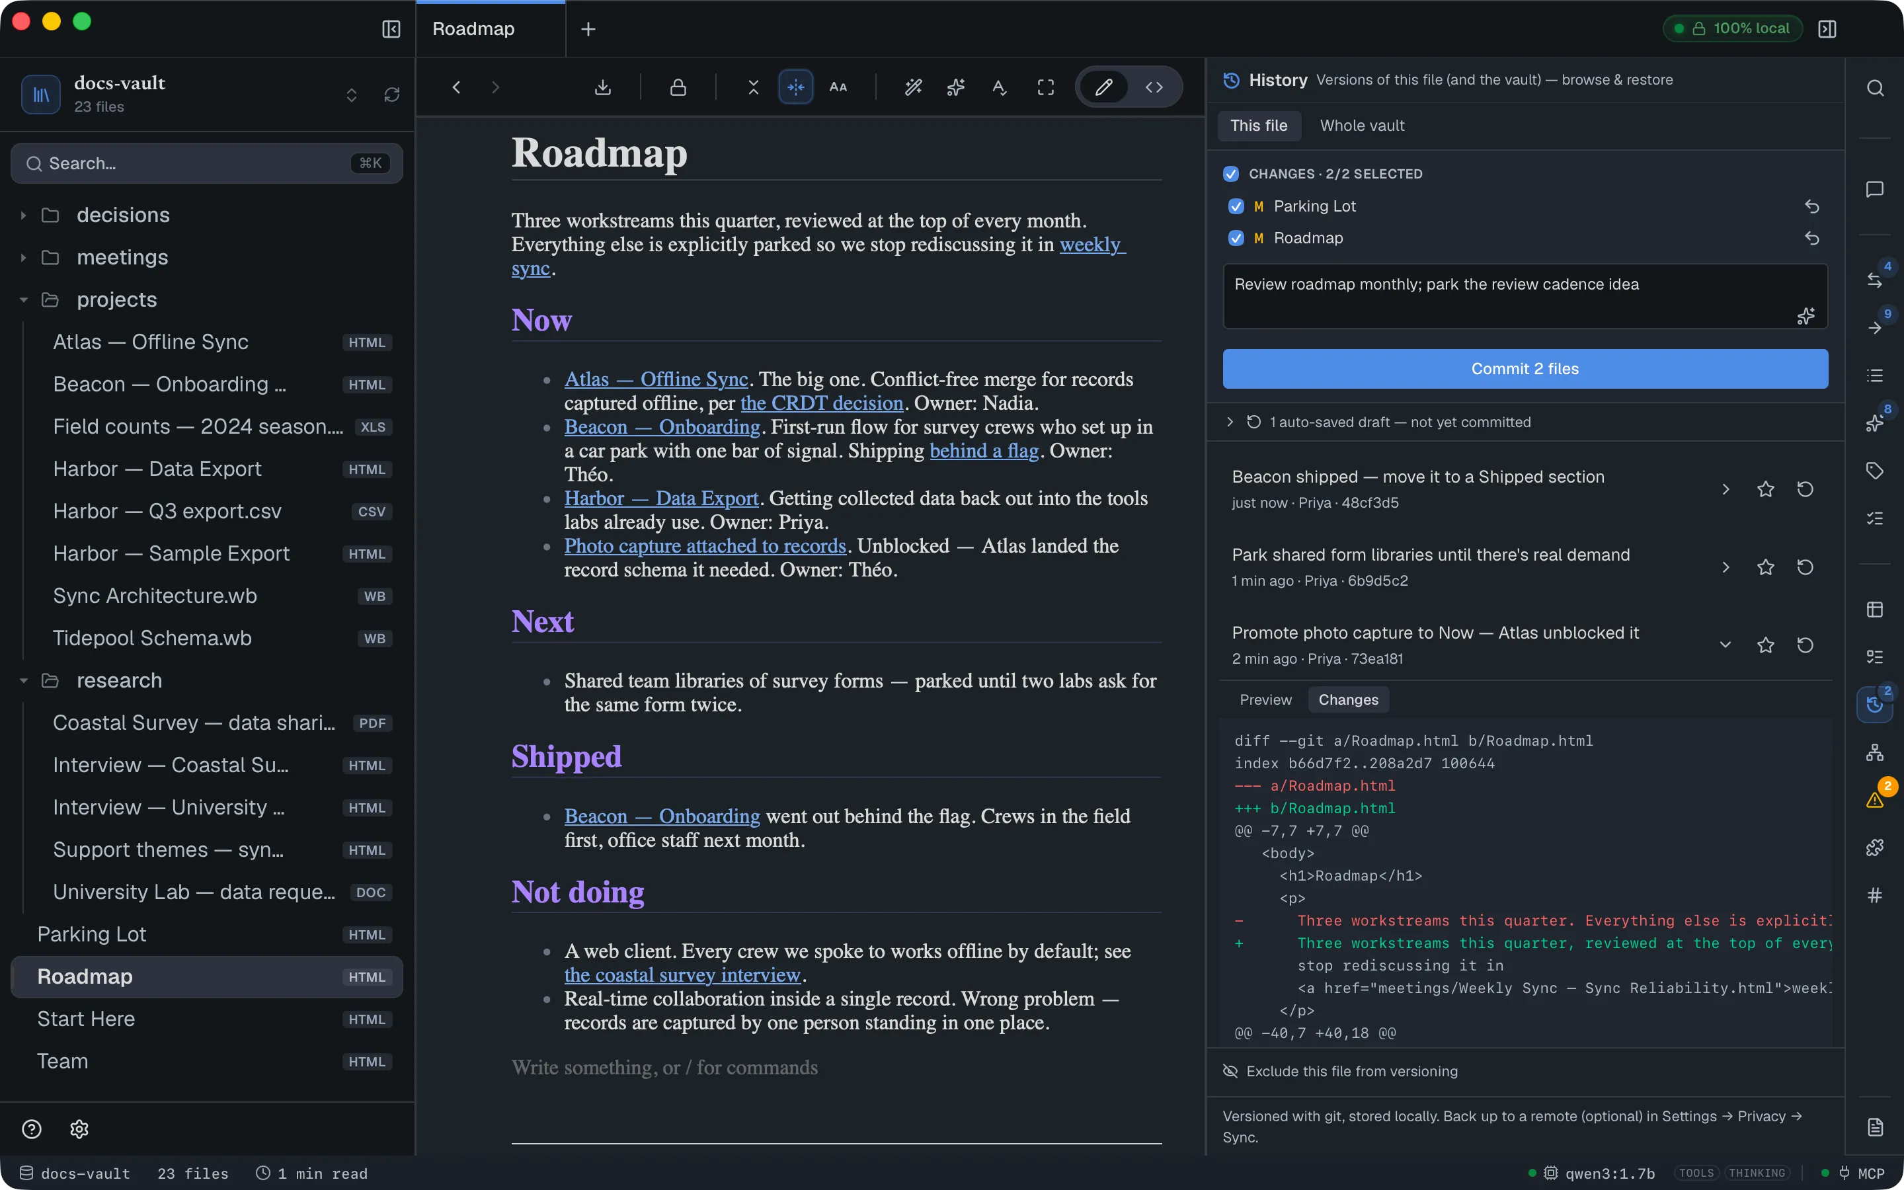Follow the 'the CRDT decision' link

821,403
